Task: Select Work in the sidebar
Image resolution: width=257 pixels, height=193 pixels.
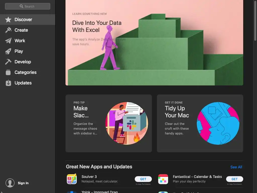Action: 28,41
